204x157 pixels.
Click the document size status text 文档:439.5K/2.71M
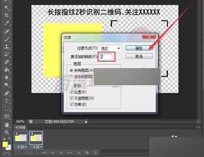click(x=60, y=122)
